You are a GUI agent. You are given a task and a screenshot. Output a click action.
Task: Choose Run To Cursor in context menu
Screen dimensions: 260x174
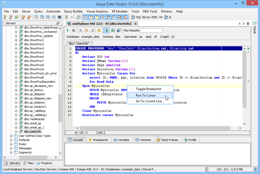click(x=150, y=95)
